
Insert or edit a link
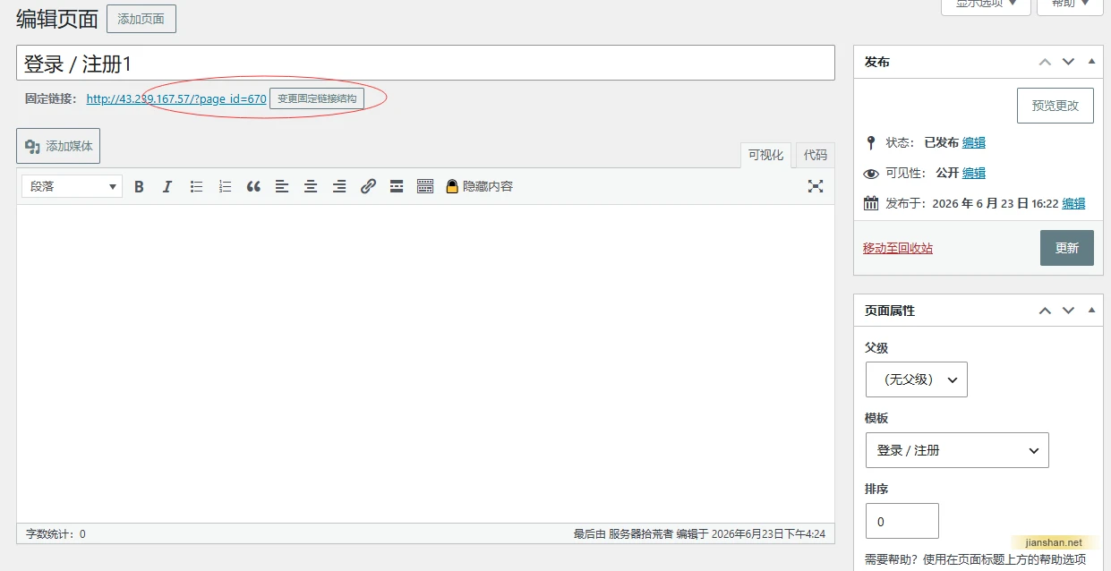point(368,186)
